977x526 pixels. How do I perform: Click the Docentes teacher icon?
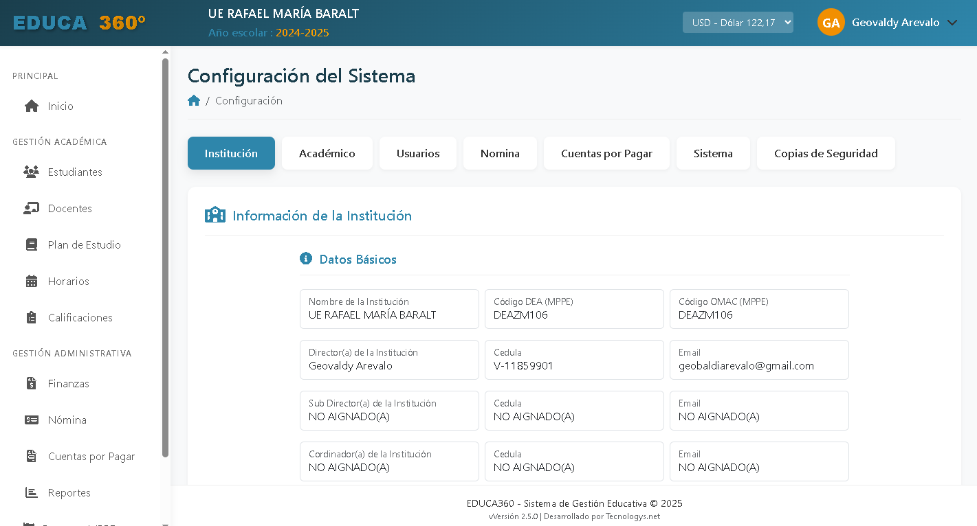point(32,209)
